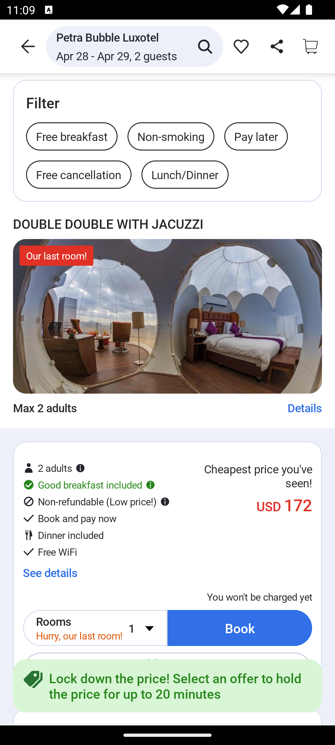View the bubble room photo
Image resolution: width=335 pixels, height=745 pixels.
[x=167, y=316]
